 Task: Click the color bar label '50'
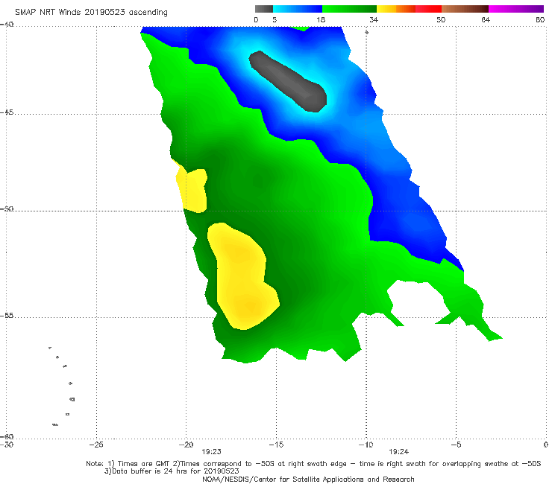coord(441,19)
